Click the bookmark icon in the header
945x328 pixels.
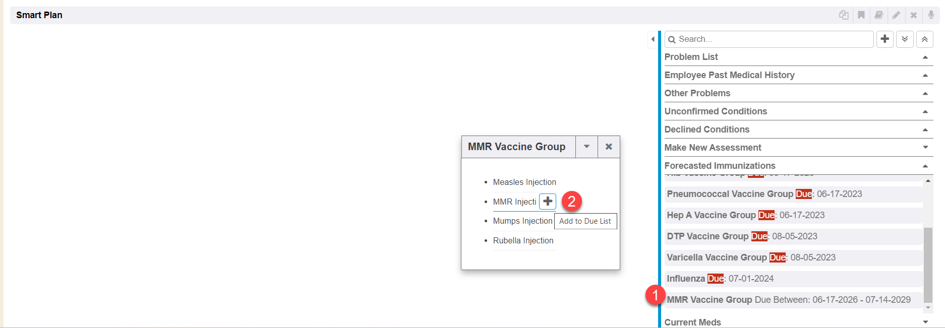[x=861, y=15]
